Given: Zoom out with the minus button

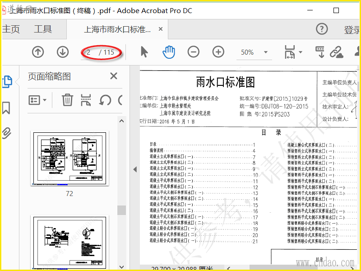Looking at the screenshot, I should 194,52.
